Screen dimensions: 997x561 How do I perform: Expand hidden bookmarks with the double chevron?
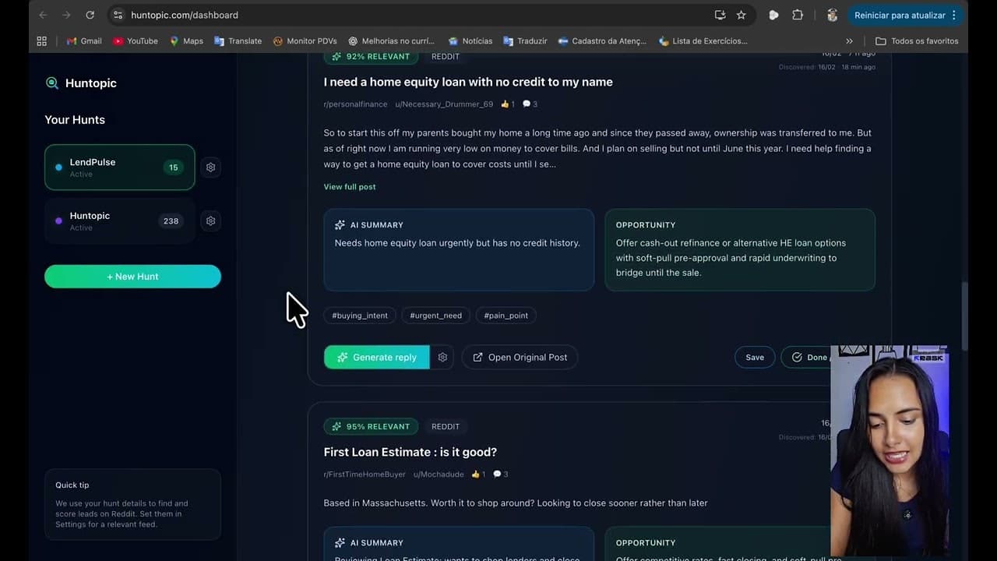coord(849,41)
